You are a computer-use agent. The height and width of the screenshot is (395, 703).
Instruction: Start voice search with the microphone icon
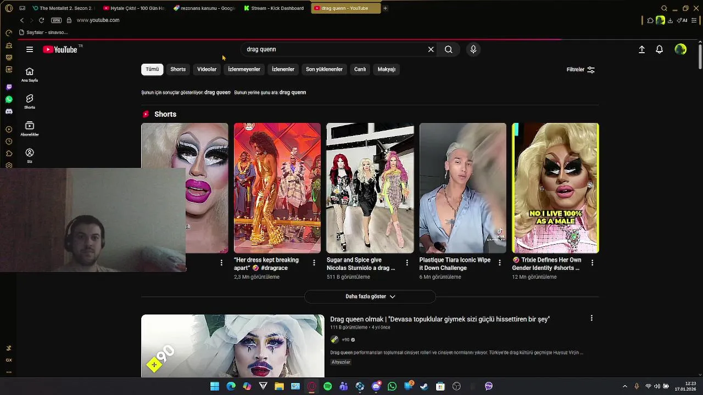(x=473, y=49)
